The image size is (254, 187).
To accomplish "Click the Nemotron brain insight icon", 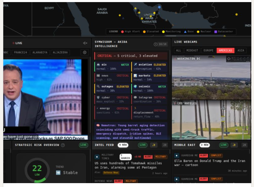I will tap(98, 125).
